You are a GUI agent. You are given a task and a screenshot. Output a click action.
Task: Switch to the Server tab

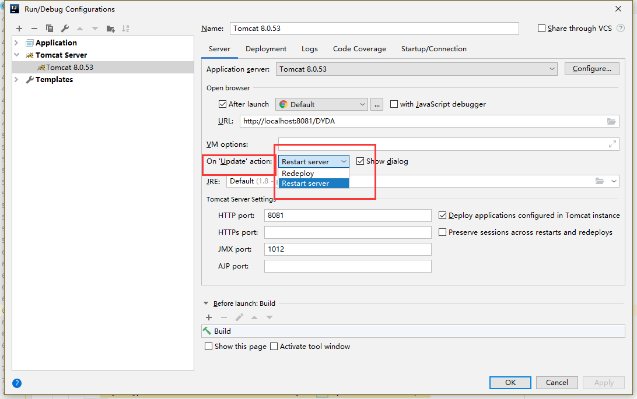tap(219, 49)
